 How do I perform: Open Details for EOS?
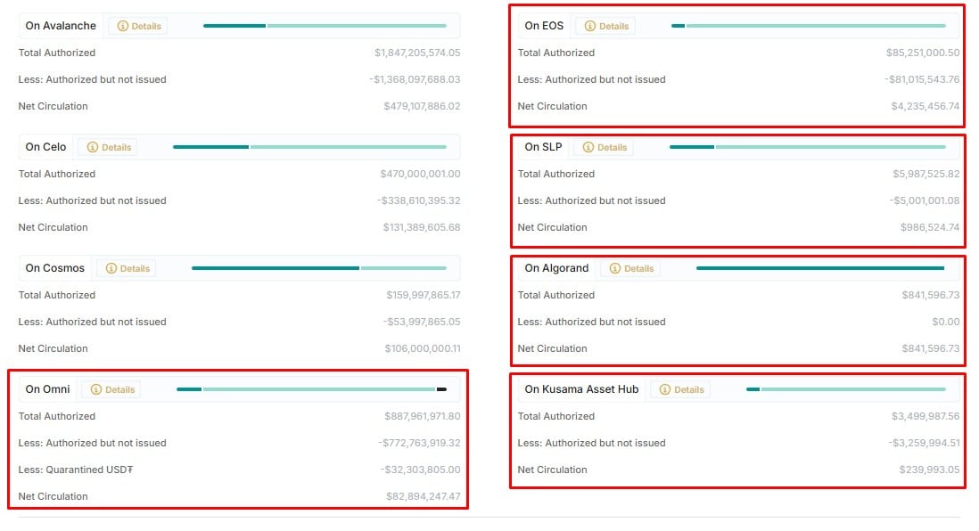pos(605,26)
